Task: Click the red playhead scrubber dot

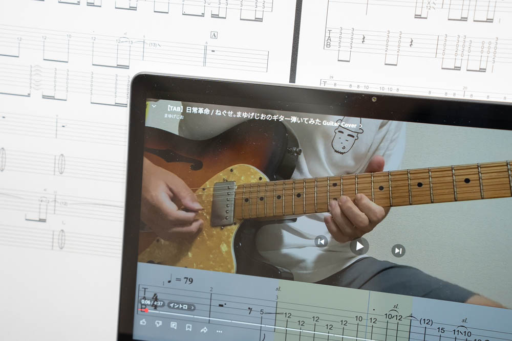Action: [146, 310]
